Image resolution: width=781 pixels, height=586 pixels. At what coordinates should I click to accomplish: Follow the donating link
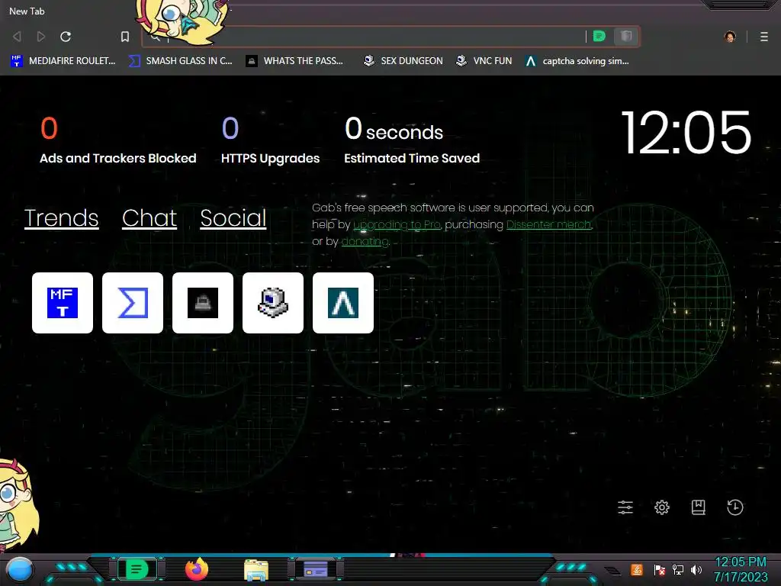[365, 242]
